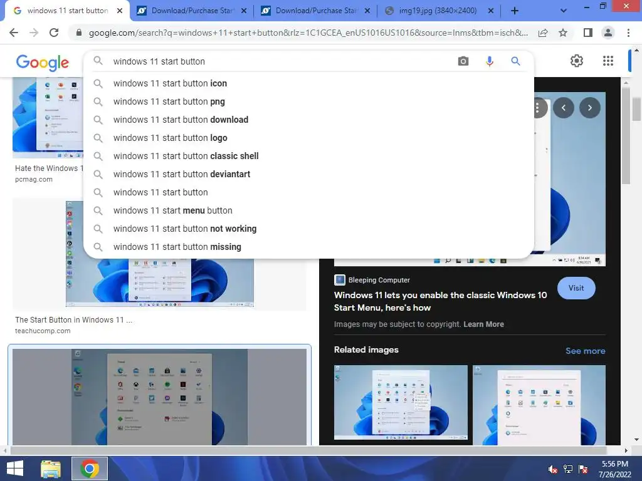
Task: Click the Visit button for Bleeping Computer
Action: pos(576,288)
